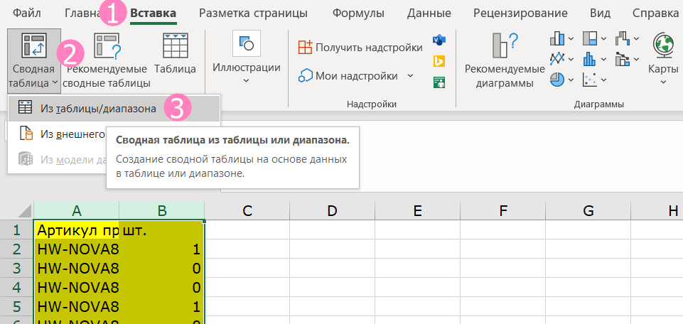Viewport: 683px width, 324px height.
Task: Open the Visio Data Visualizer add-in
Action: click(439, 38)
